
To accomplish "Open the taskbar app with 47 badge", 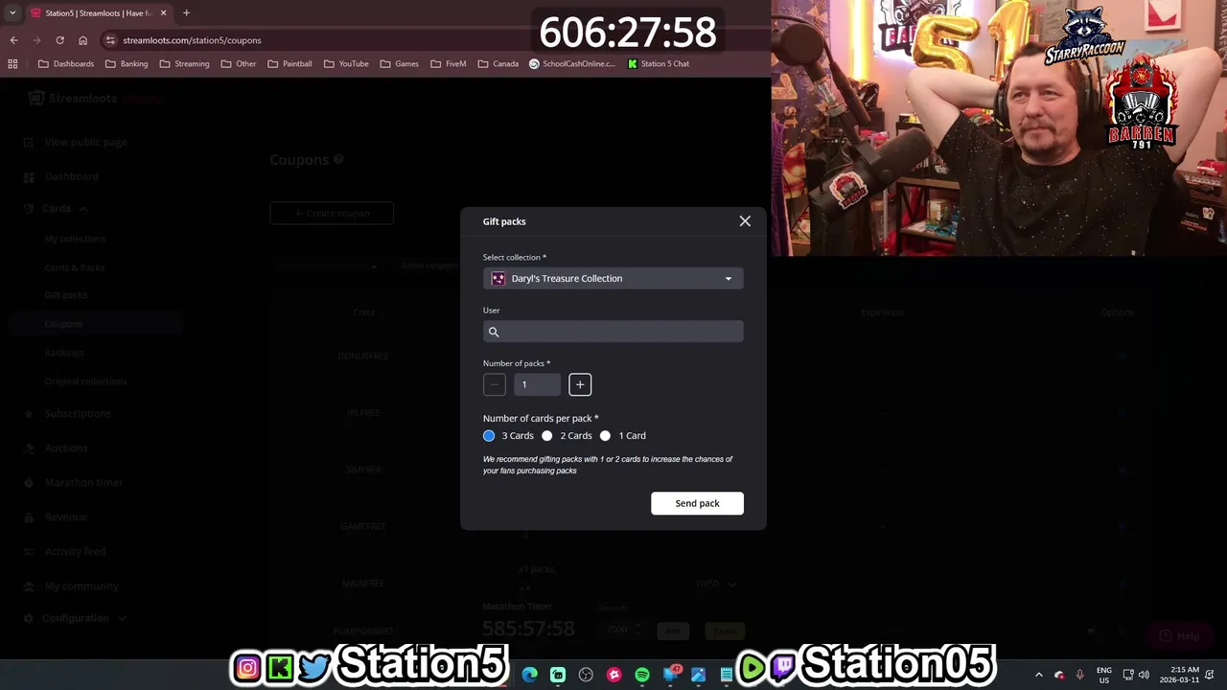I will [x=671, y=675].
